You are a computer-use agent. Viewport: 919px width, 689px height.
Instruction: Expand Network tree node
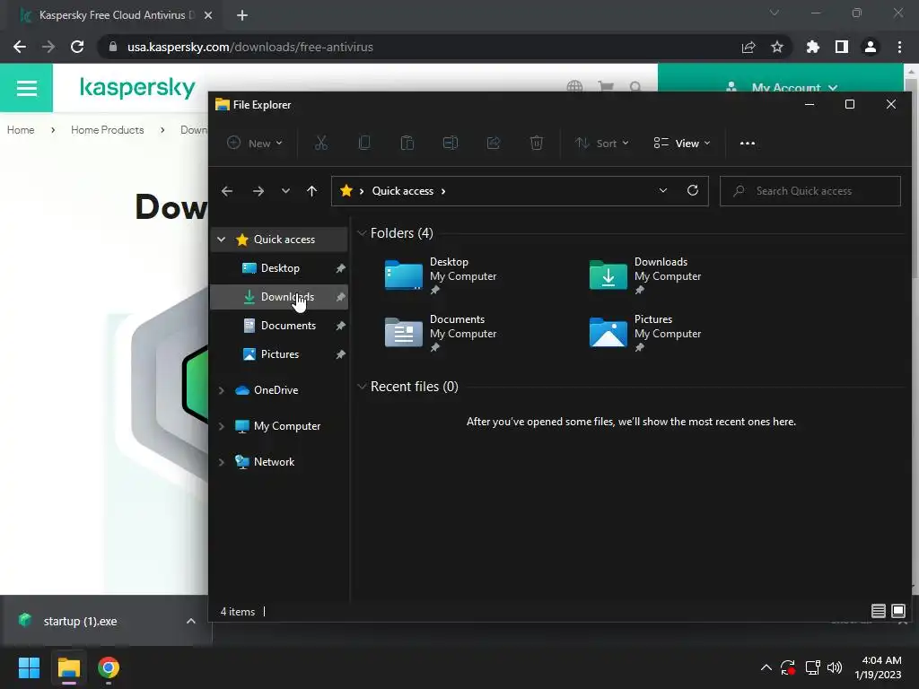click(221, 462)
